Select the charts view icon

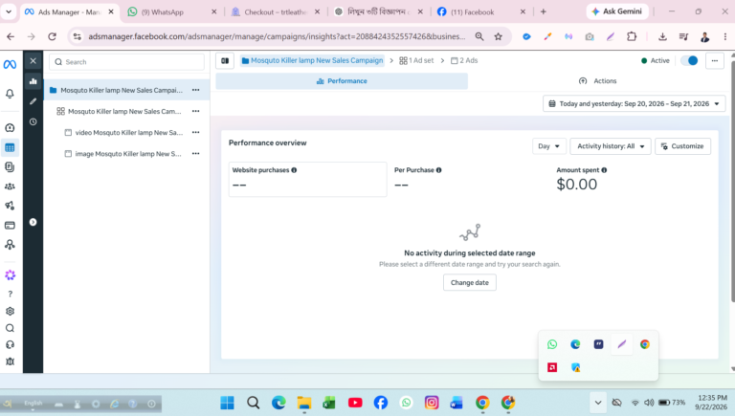33,81
